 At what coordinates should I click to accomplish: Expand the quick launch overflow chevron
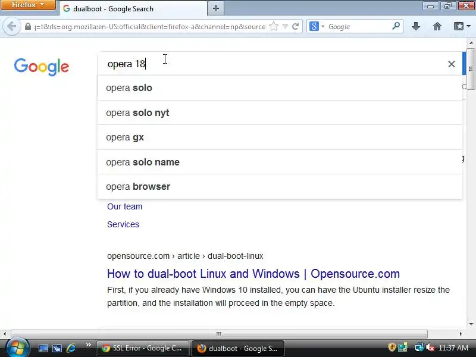click(88, 345)
